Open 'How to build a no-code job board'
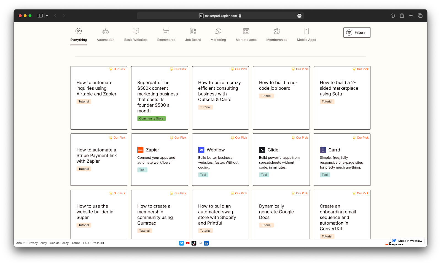This screenshot has height=265, width=441. coord(278,86)
